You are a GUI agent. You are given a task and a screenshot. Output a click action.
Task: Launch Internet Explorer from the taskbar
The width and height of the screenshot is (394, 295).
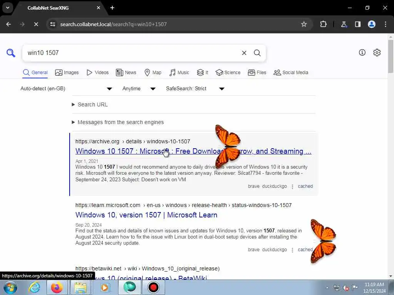pyautogui.click(x=34, y=287)
